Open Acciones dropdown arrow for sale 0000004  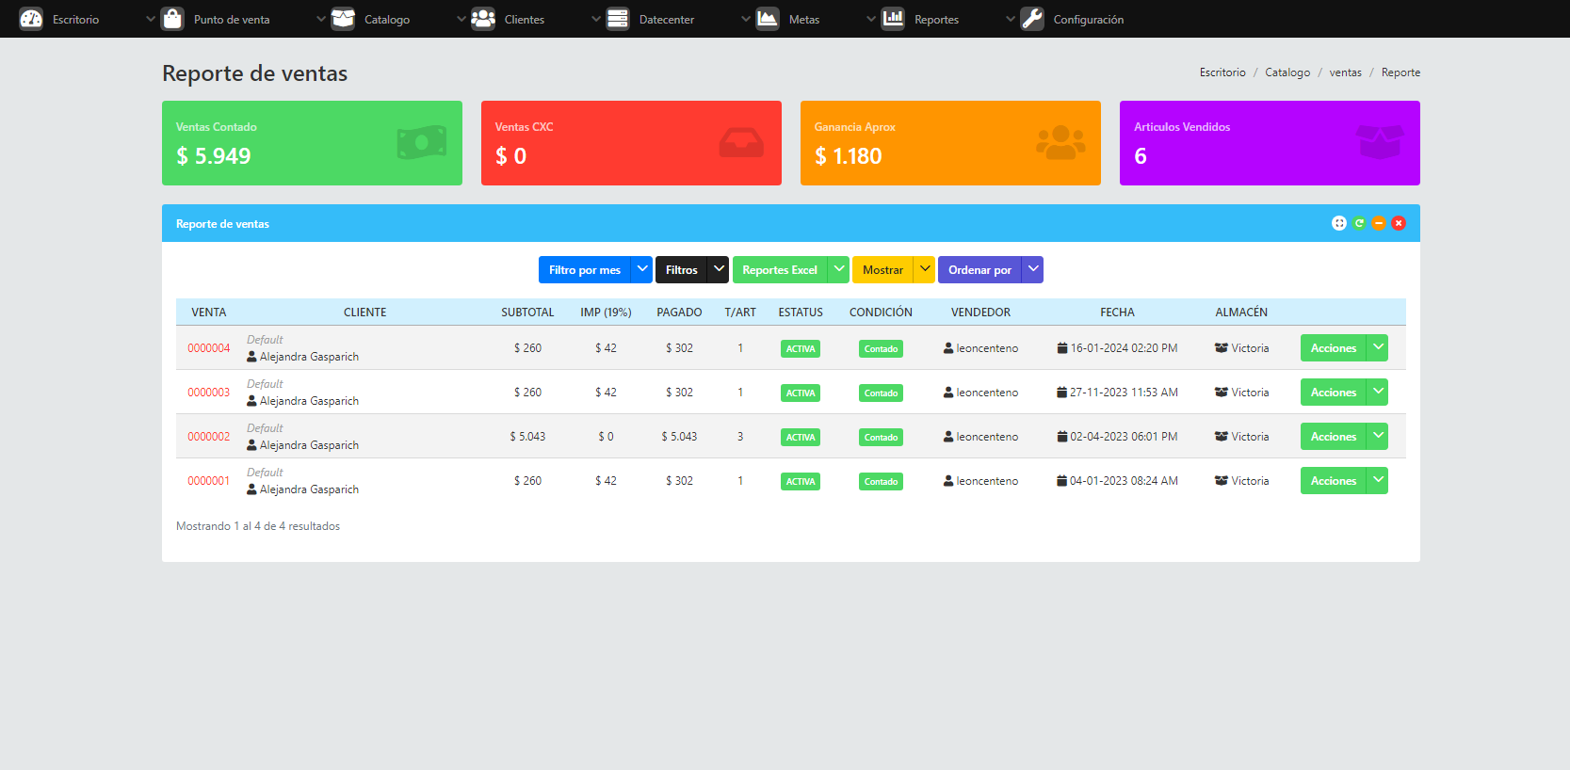click(x=1378, y=347)
